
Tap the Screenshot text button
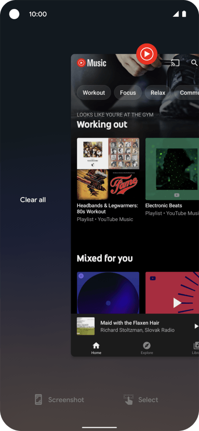(x=66, y=399)
